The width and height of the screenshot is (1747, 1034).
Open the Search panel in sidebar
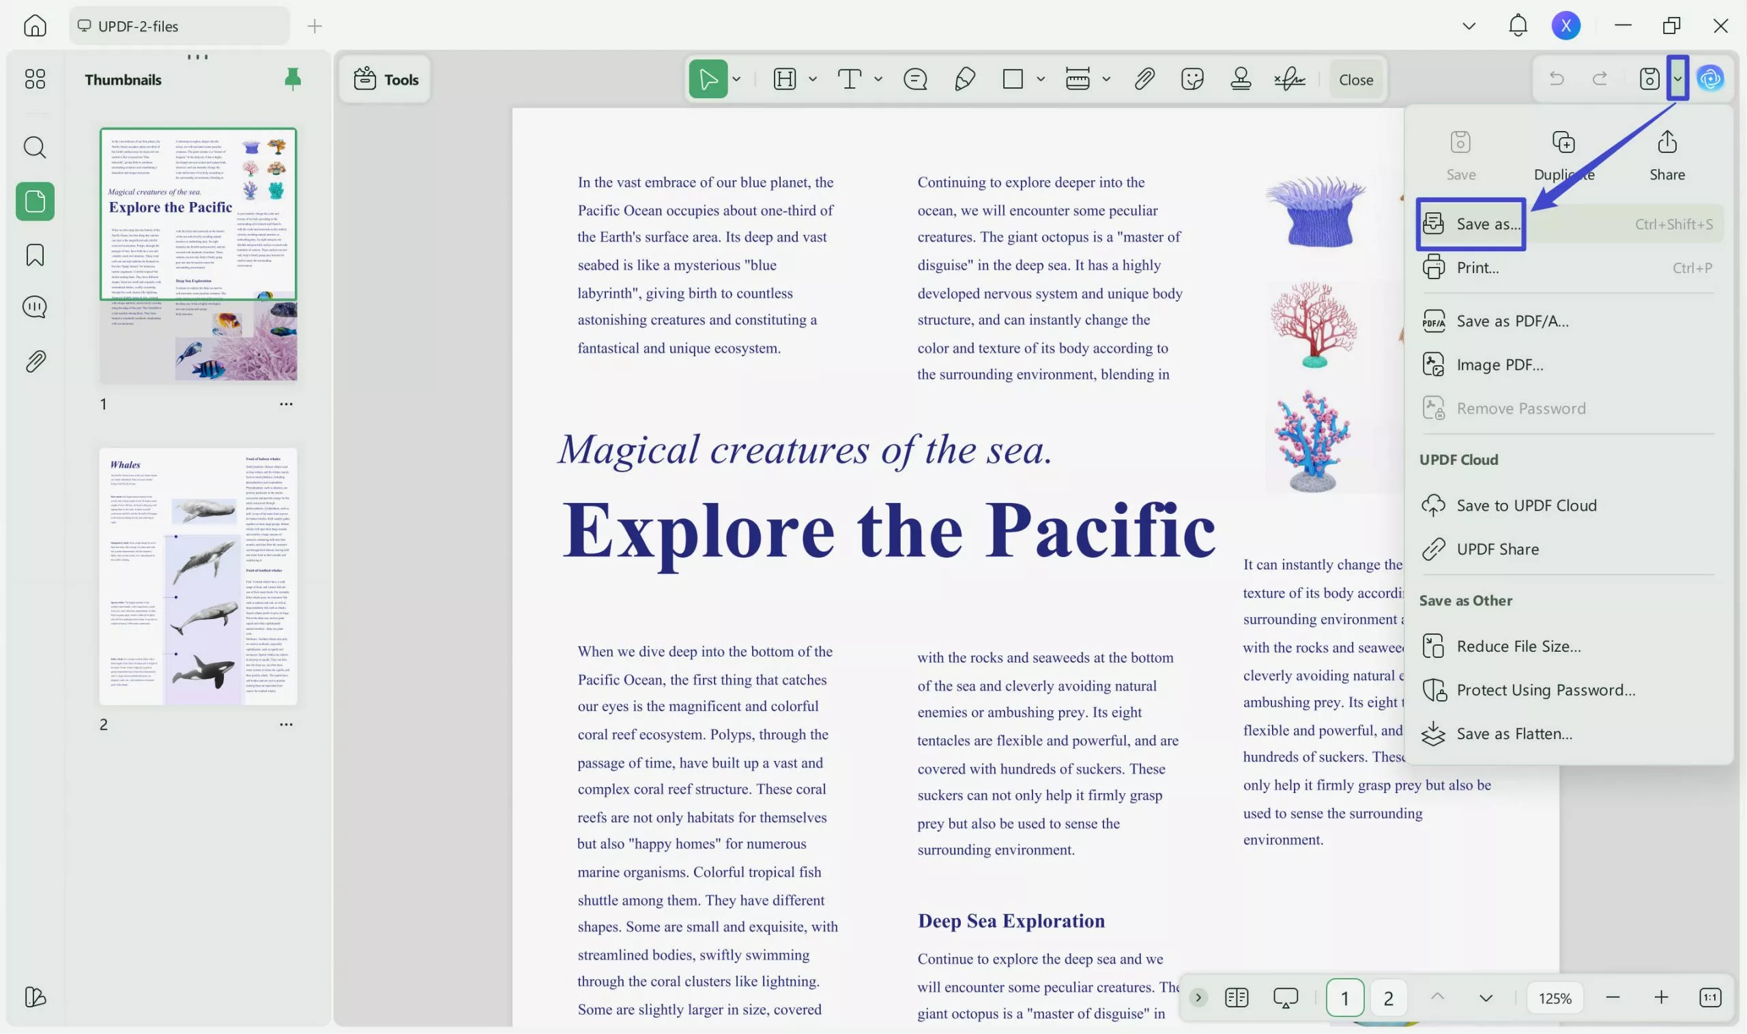34,147
